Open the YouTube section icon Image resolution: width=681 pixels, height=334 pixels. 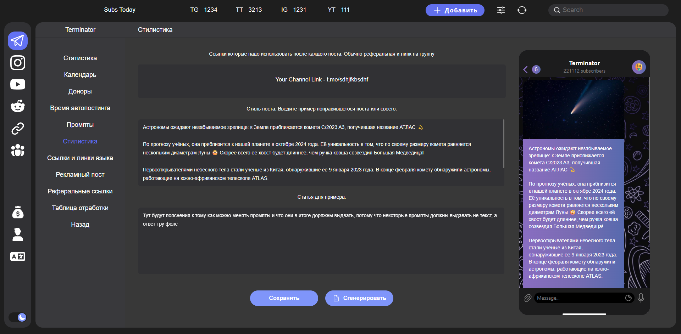18,84
